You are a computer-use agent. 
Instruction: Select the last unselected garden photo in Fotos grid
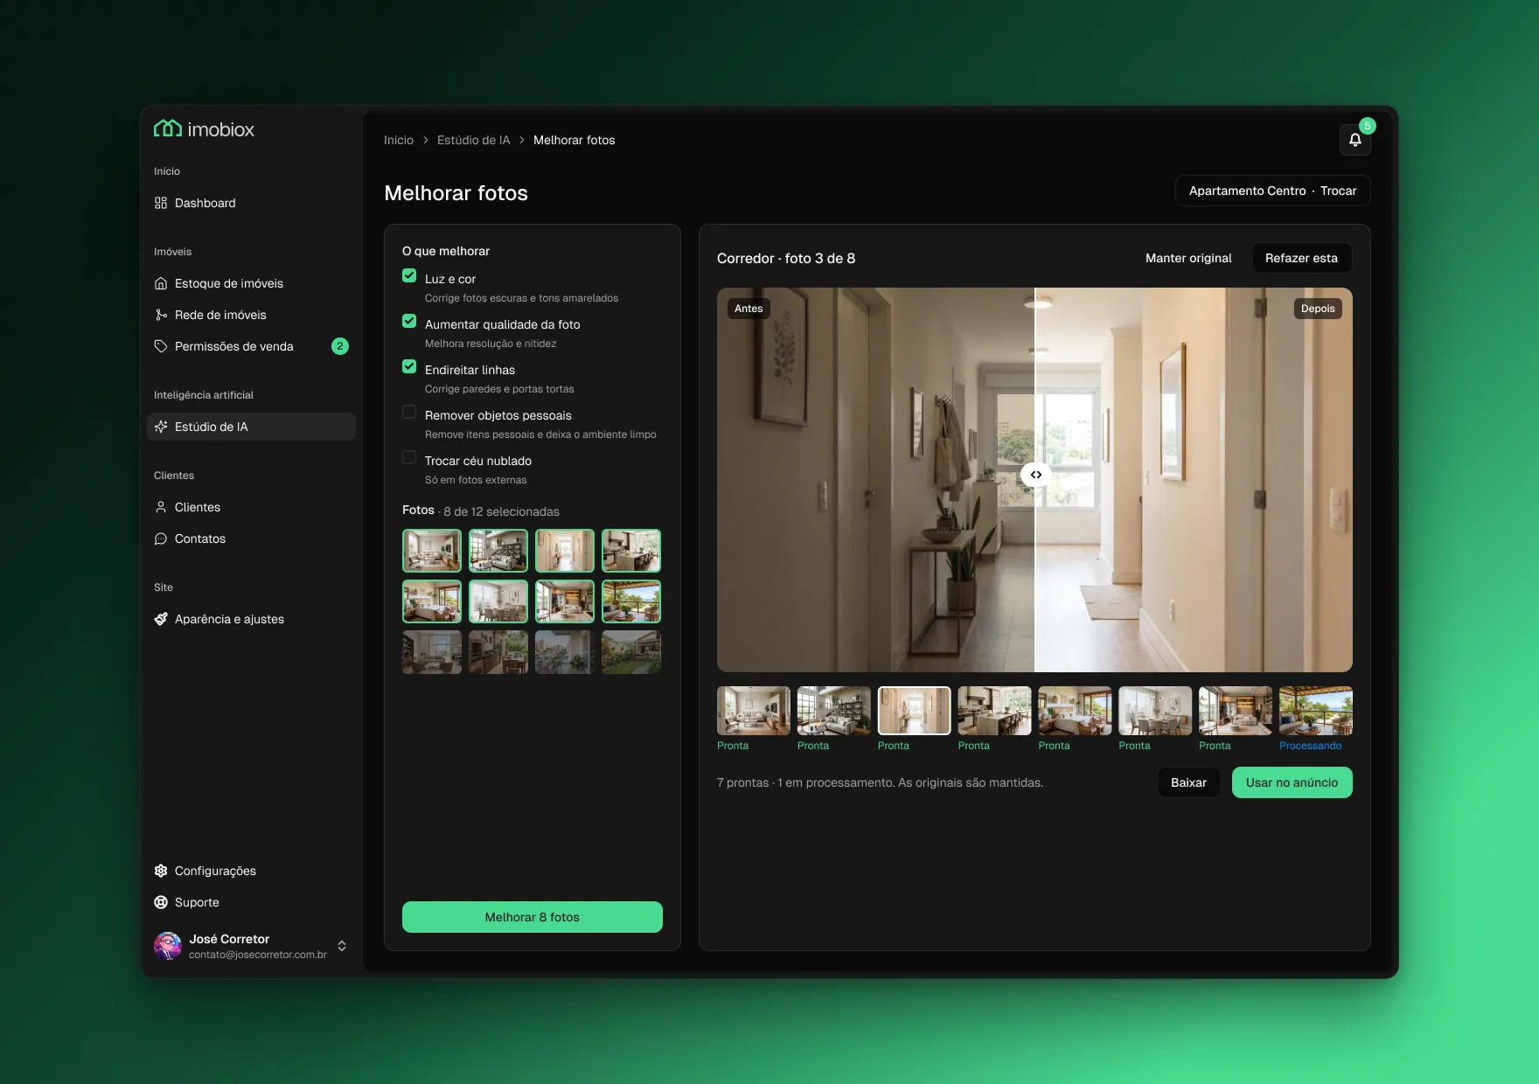click(x=631, y=652)
